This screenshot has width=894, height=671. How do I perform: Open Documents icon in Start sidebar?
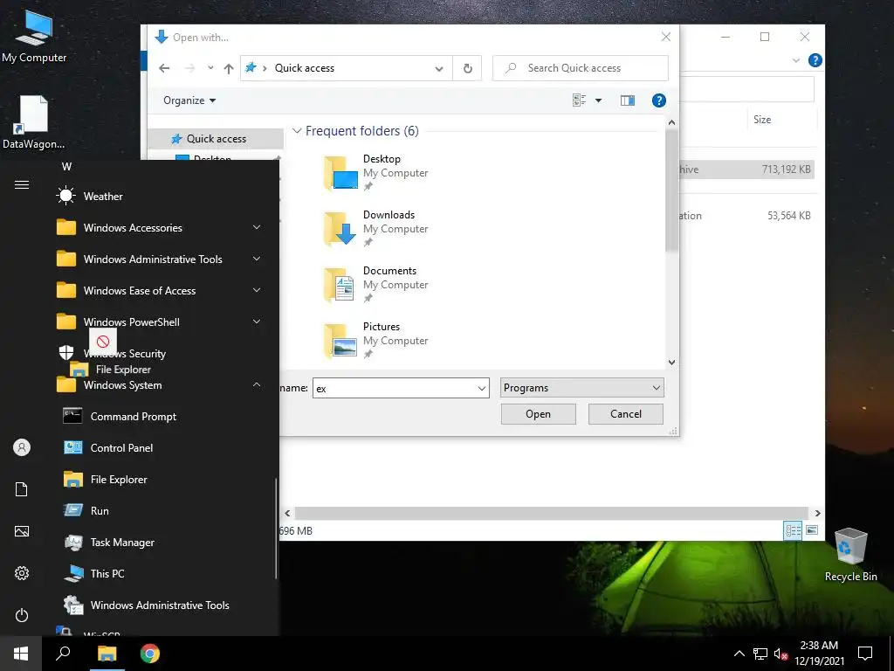click(22, 489)
